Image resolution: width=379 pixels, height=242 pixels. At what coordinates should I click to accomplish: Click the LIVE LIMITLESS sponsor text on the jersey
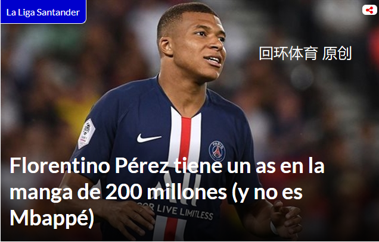pyautogui.click(x=185, y=212)
